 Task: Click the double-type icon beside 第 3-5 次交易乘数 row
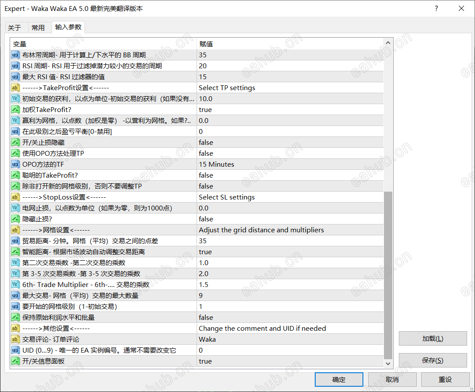pos(15,273)
